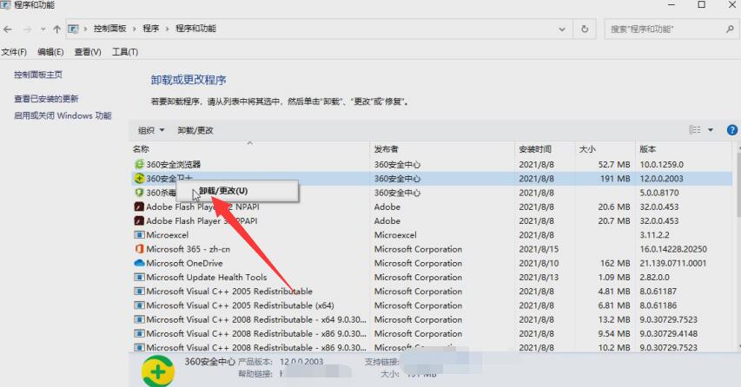Click the change view layout icon
This screenshot has width=741, height=387.
(x=695, y=130)
